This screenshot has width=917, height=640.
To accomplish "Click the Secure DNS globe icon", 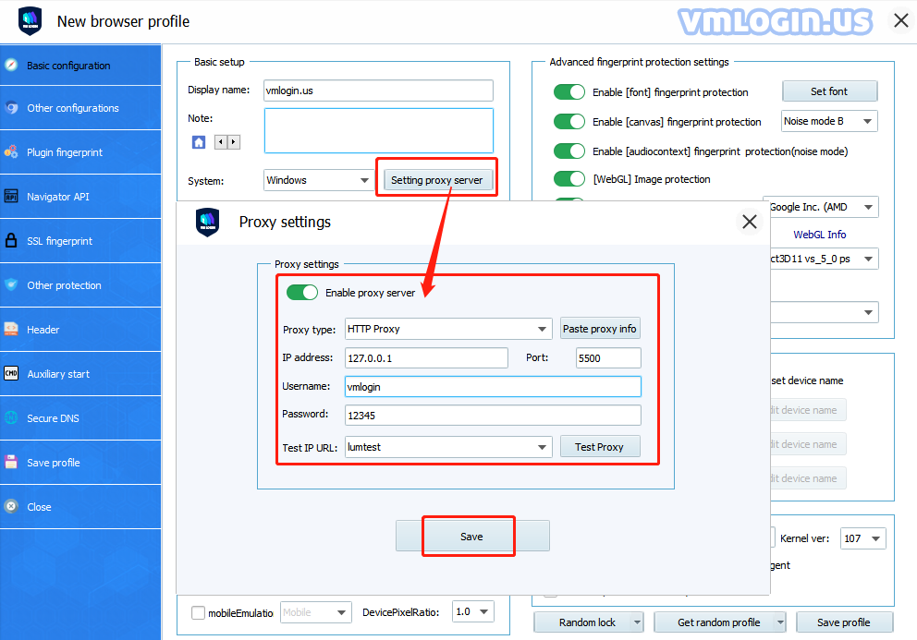I will pos(11,418).
